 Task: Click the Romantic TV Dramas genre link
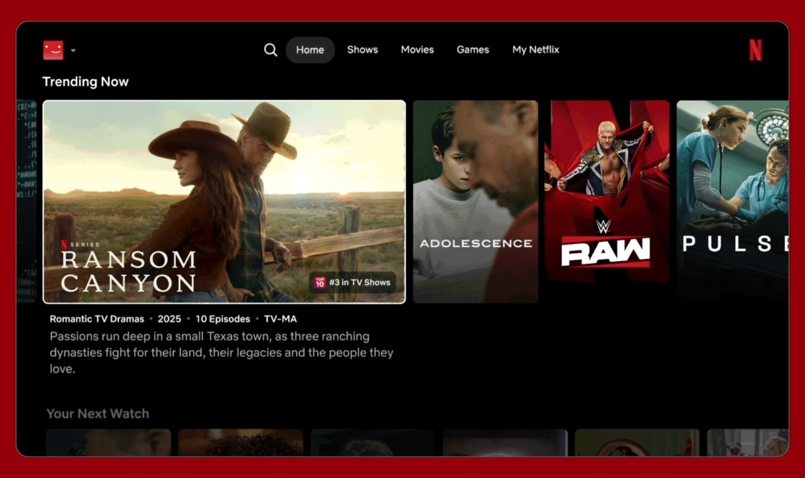tap(97, 319)
